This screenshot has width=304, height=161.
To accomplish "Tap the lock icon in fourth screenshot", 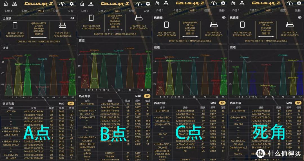I will (x=233, y=3).
